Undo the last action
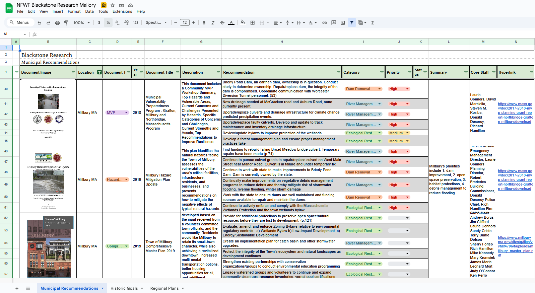Image resolution: width=535 pixels, height=293 pixels. (40, 23)
